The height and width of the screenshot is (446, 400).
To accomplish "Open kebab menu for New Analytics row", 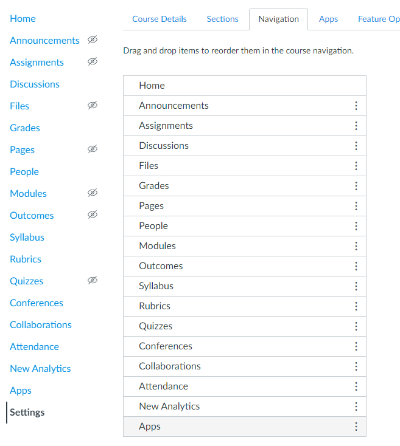I will pyautogui.click(x=356, y=407).
